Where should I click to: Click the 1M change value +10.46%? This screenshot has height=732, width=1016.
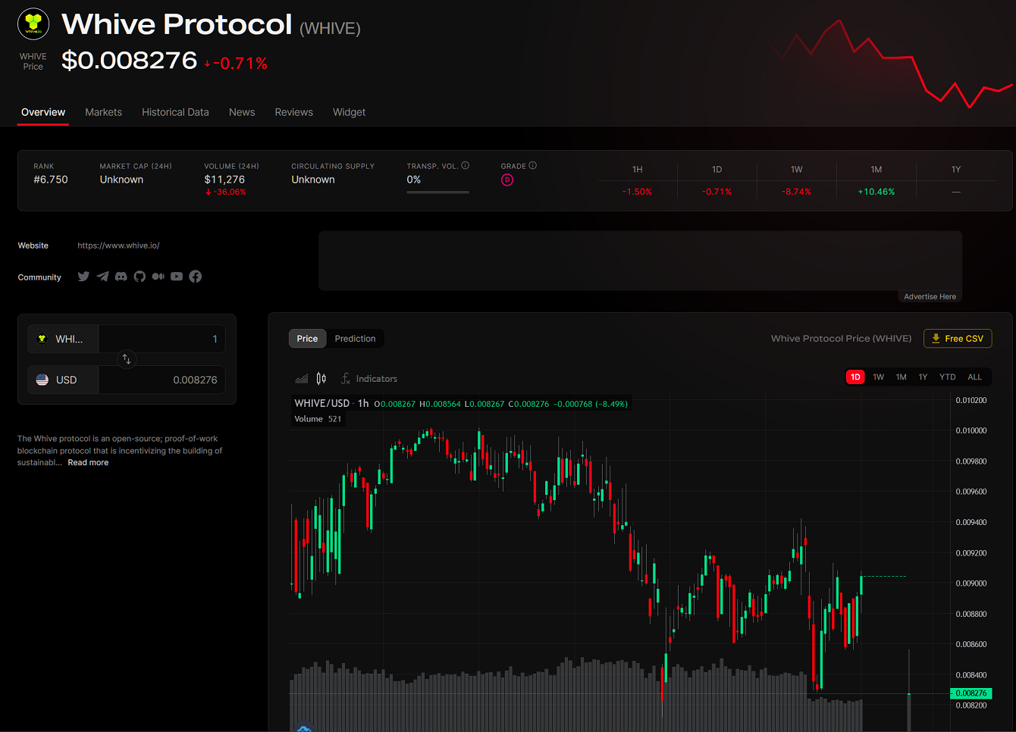(876, 192)
